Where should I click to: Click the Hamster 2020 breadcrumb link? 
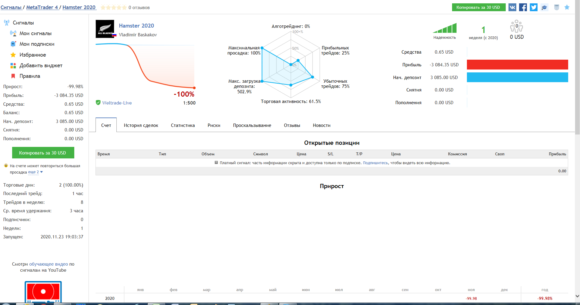click(79, 7)
